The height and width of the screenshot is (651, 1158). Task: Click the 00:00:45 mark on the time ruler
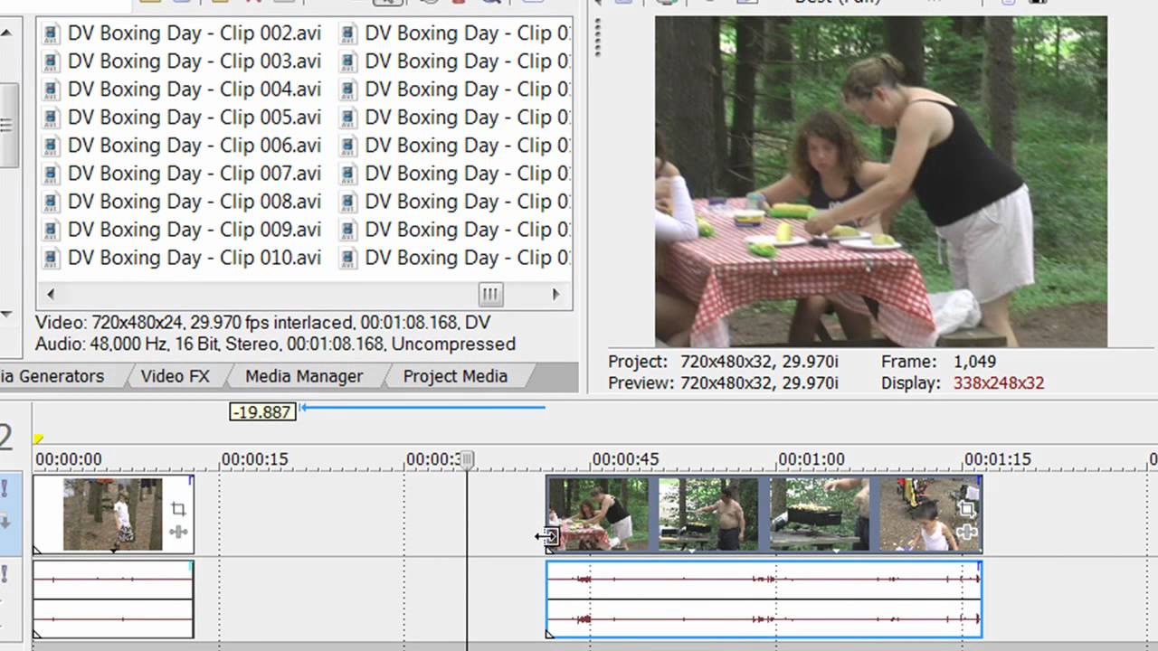click(x=625, y=459)
